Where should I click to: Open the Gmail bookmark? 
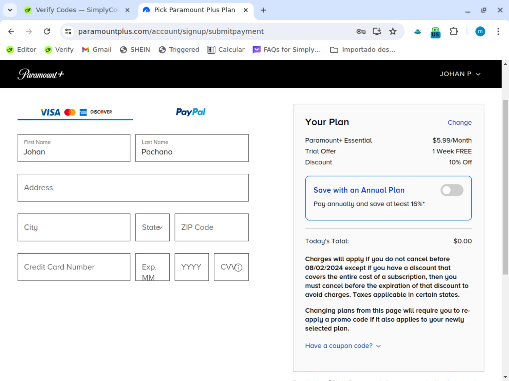click(97, 50)
